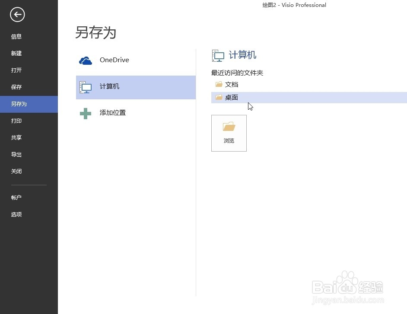This screenshot has width=407, height=314.
Task: Click 保存 in the left menu
Action: 29,87
